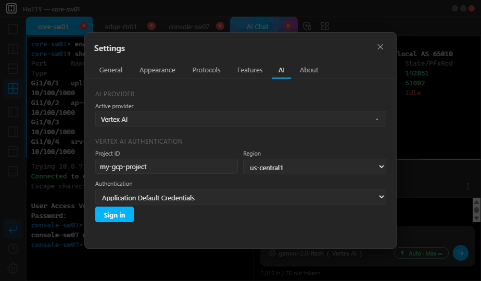Close the AI Chat tab

pos(288,26)
